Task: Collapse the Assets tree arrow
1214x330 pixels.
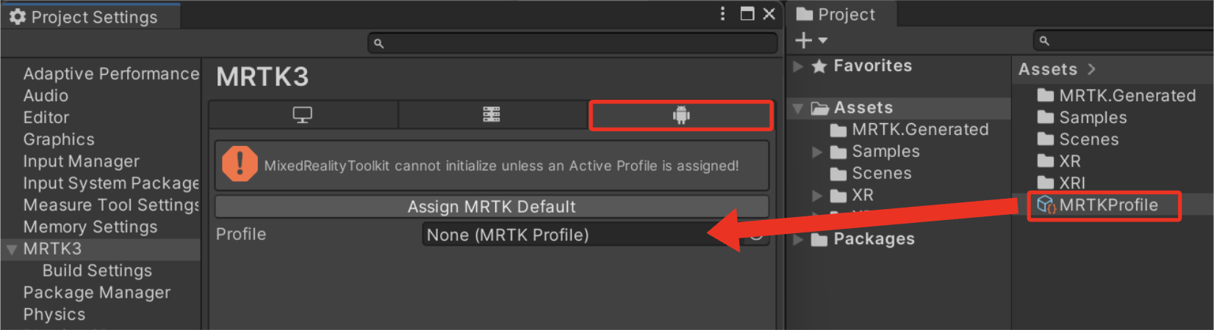Action: pyautogui.click(x=797, y=109)
